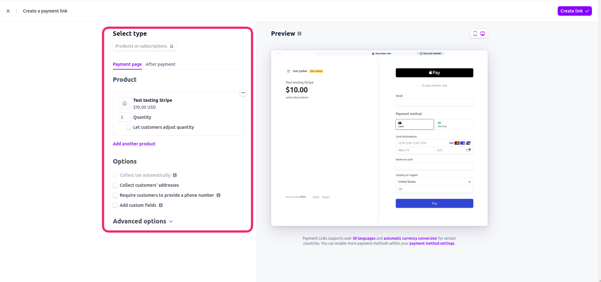Expand the Advanced options section
Viewport: 601px width, 282px height.
143,221
